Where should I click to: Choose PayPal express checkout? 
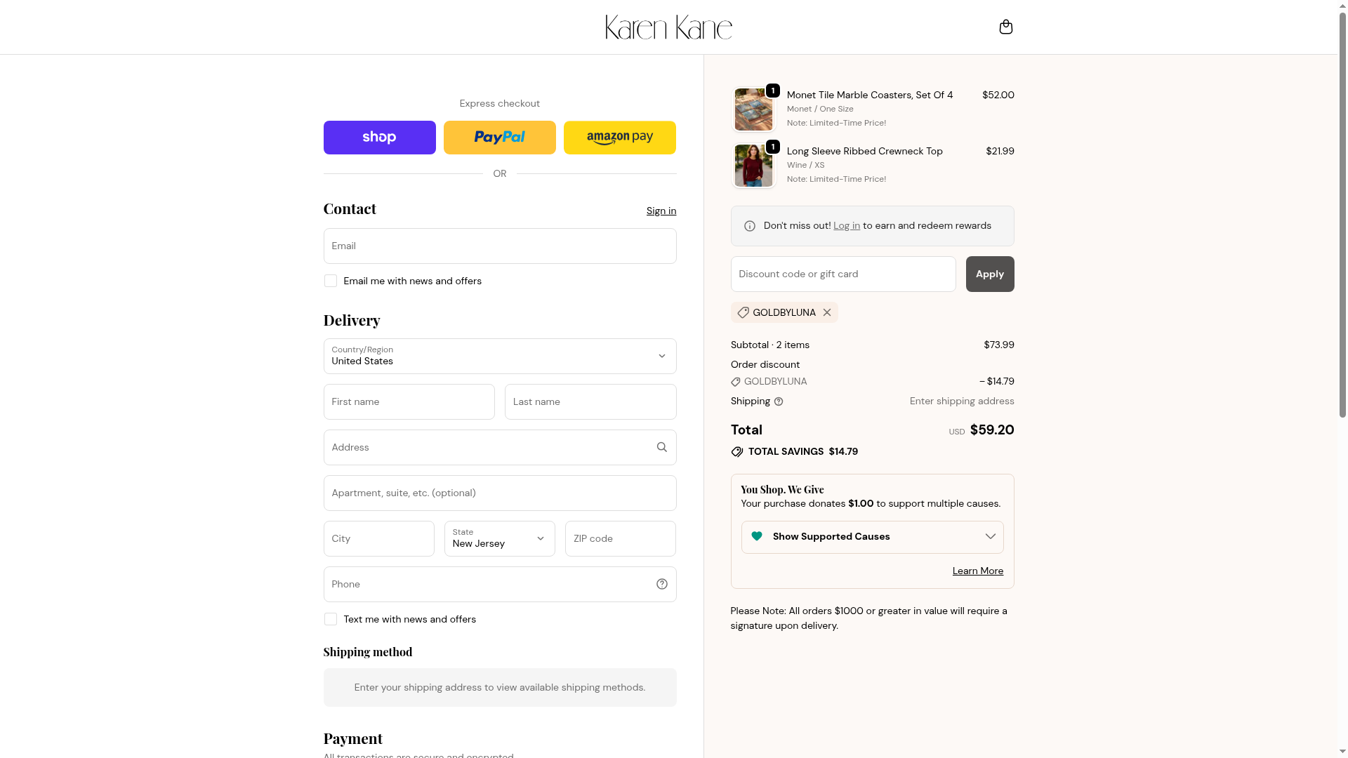click(x=499, y=138)
